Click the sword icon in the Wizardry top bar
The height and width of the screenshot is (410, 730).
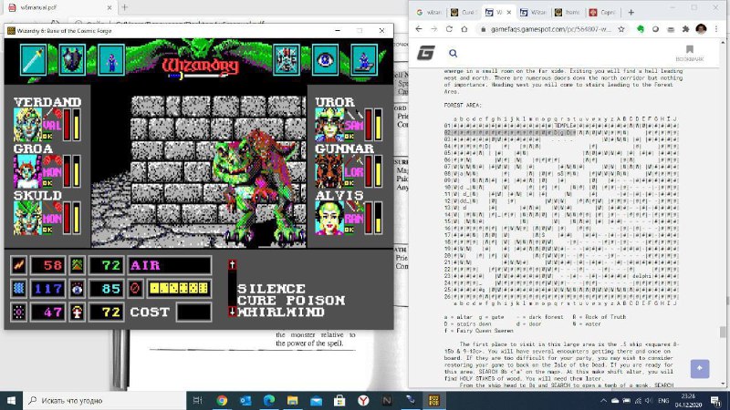tap(33, 59)
